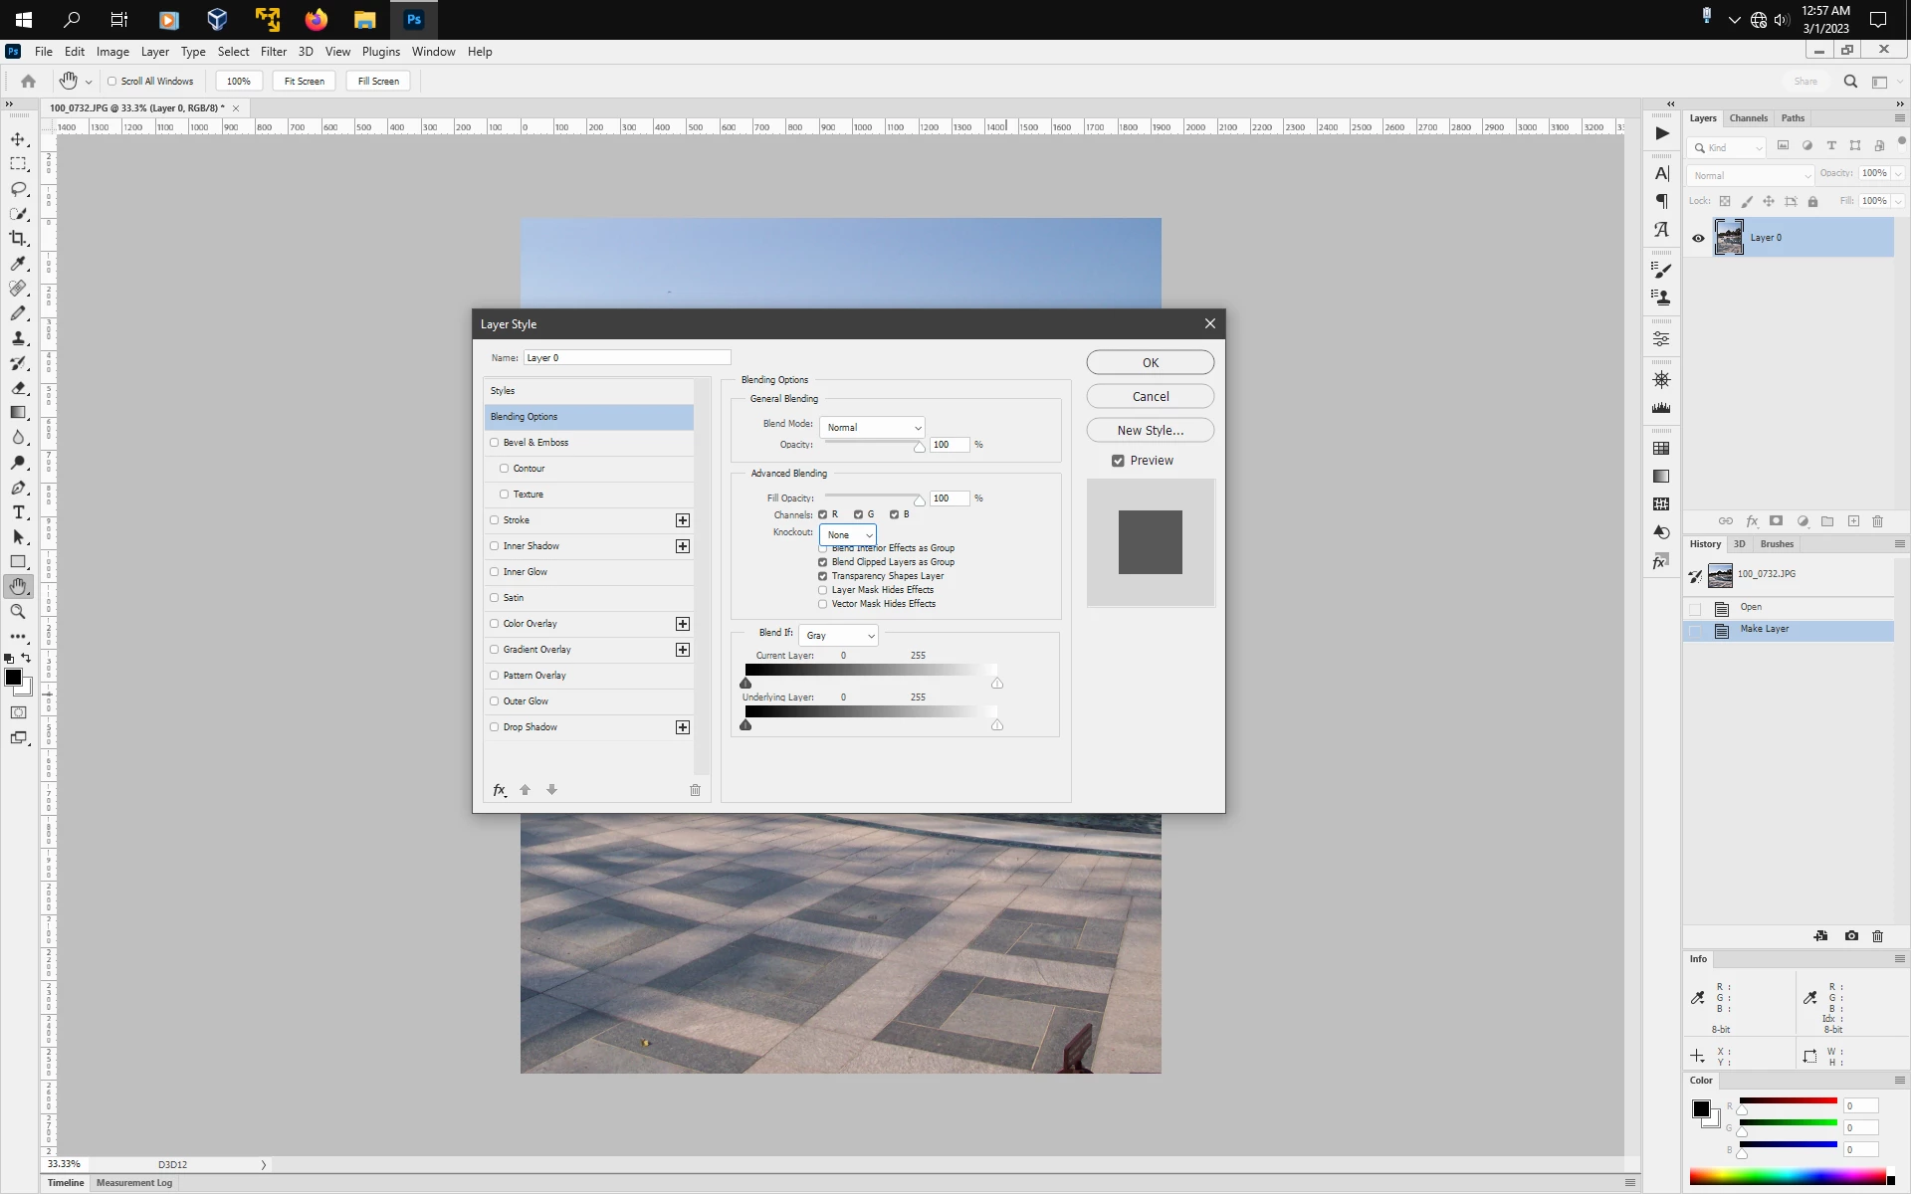The width and height of the screenshot is (1911, 1194).
Task: Click the New Style button
Action: coord(1150,431)
